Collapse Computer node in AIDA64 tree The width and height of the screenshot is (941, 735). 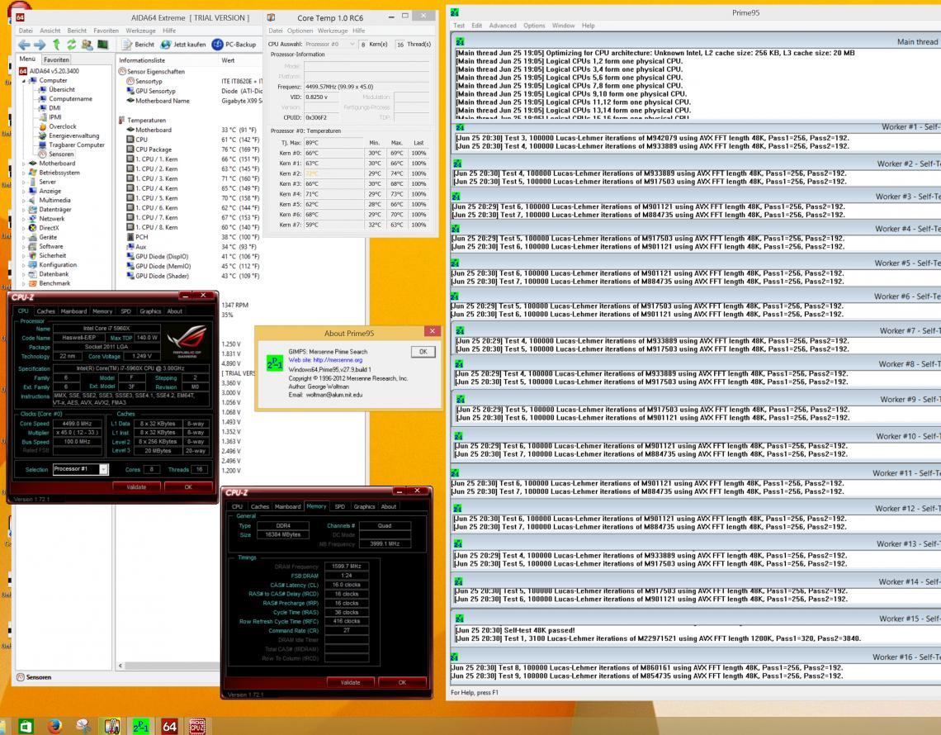click(x=25, y=80)
